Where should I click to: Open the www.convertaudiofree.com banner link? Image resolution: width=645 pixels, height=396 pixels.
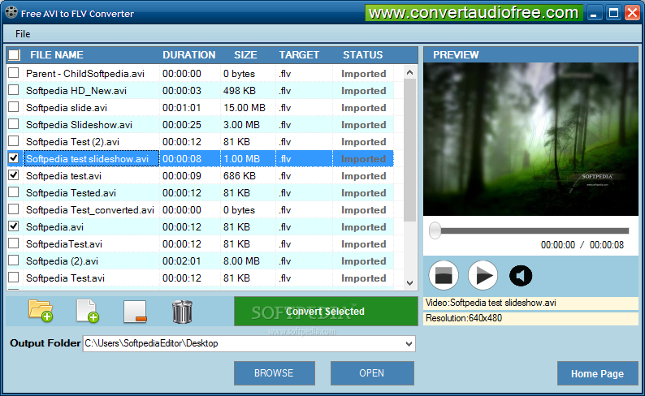[x=474, y=13]
